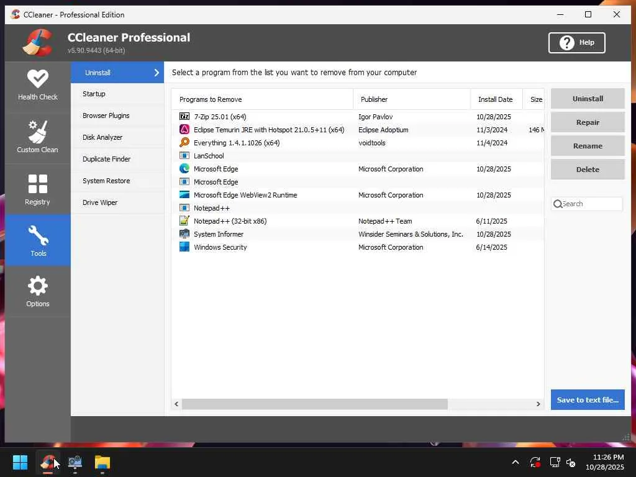
Task: Show hidden system tray icons
Action: [x=516, y=462]
